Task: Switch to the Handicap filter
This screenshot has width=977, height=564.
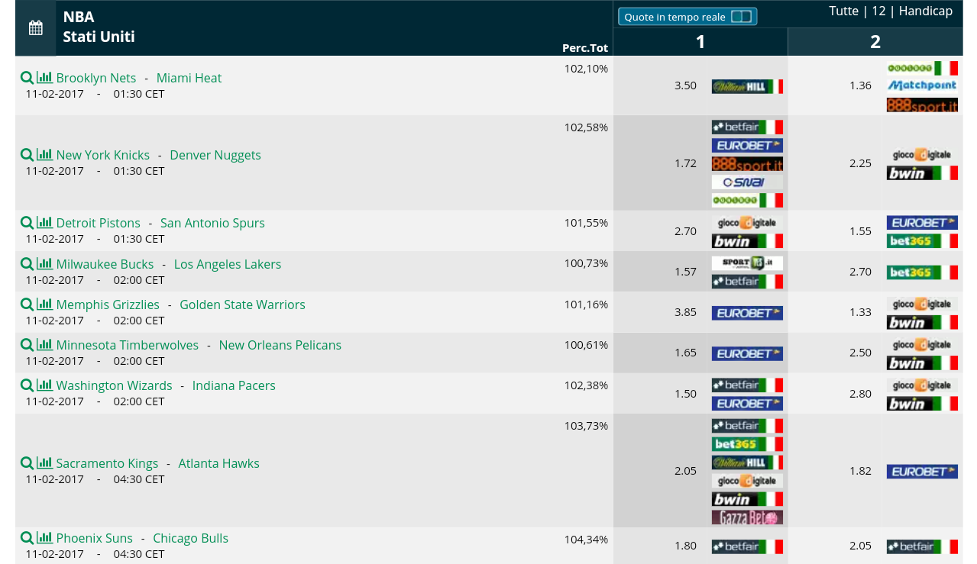Action: 926,11
